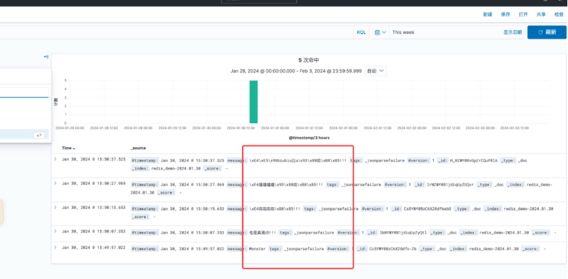This screenshot has width=568, height=279.
Task: Expand the row at 15:49:57.022
Action: pyautogui.click(x=56, y=248)
